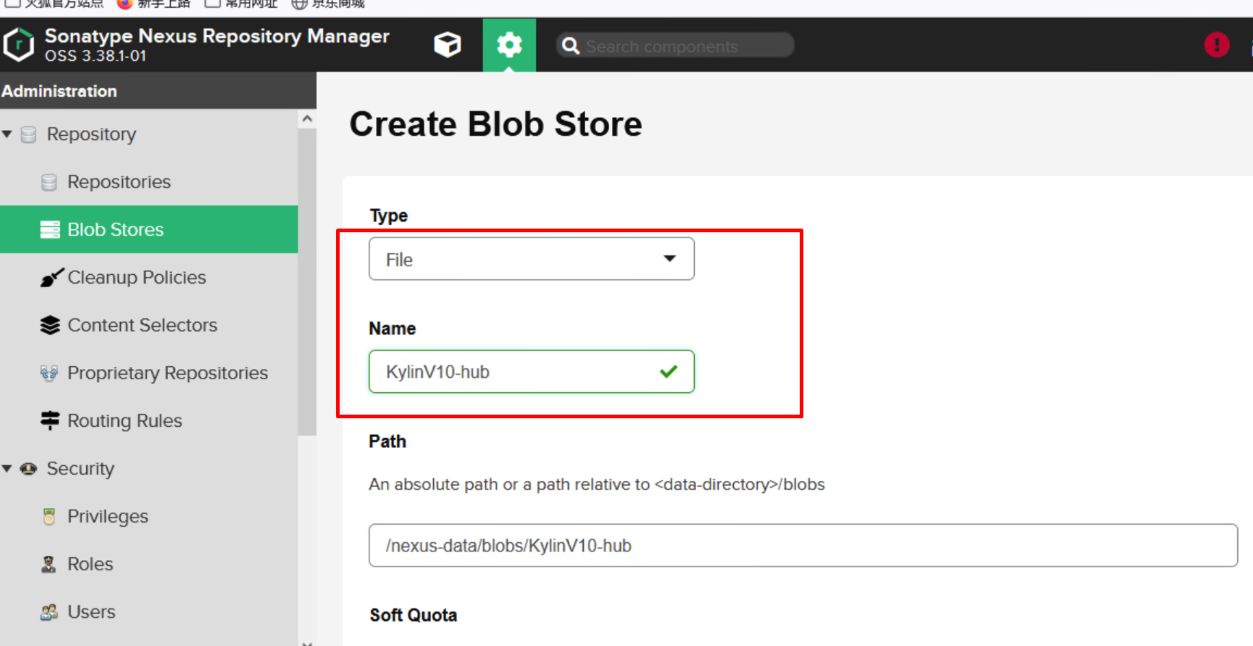Click the Security icon in sidebar
The height and width of the screenshot is (646, 1253).
[29, 469]
